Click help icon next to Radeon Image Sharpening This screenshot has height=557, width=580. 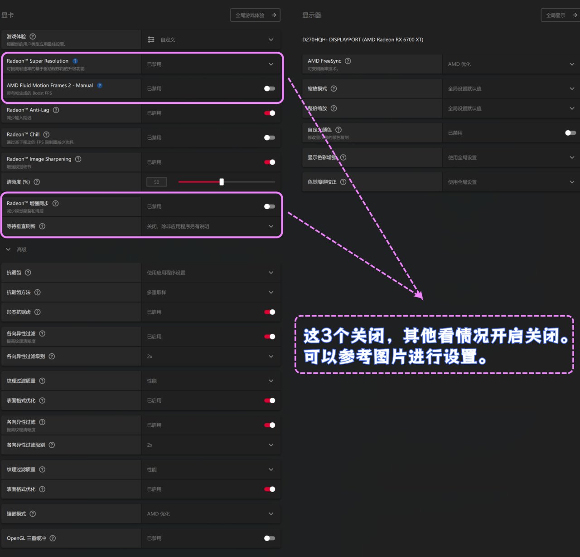point(78,159)
